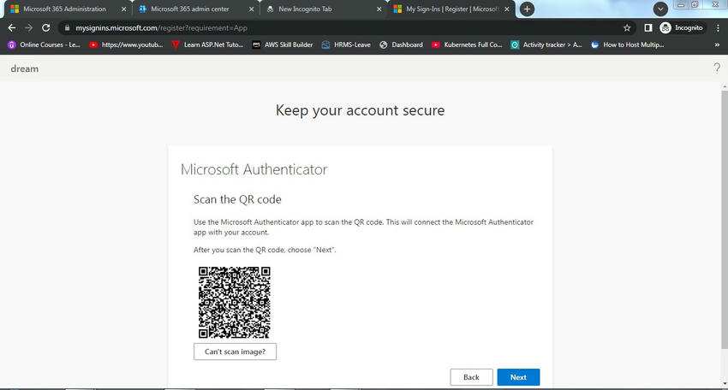Open the Dashboard bookmark

click(401, 44)
